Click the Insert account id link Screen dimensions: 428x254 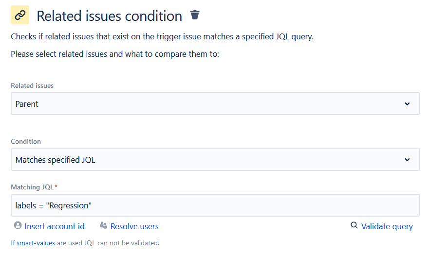[x=55, y=226]
